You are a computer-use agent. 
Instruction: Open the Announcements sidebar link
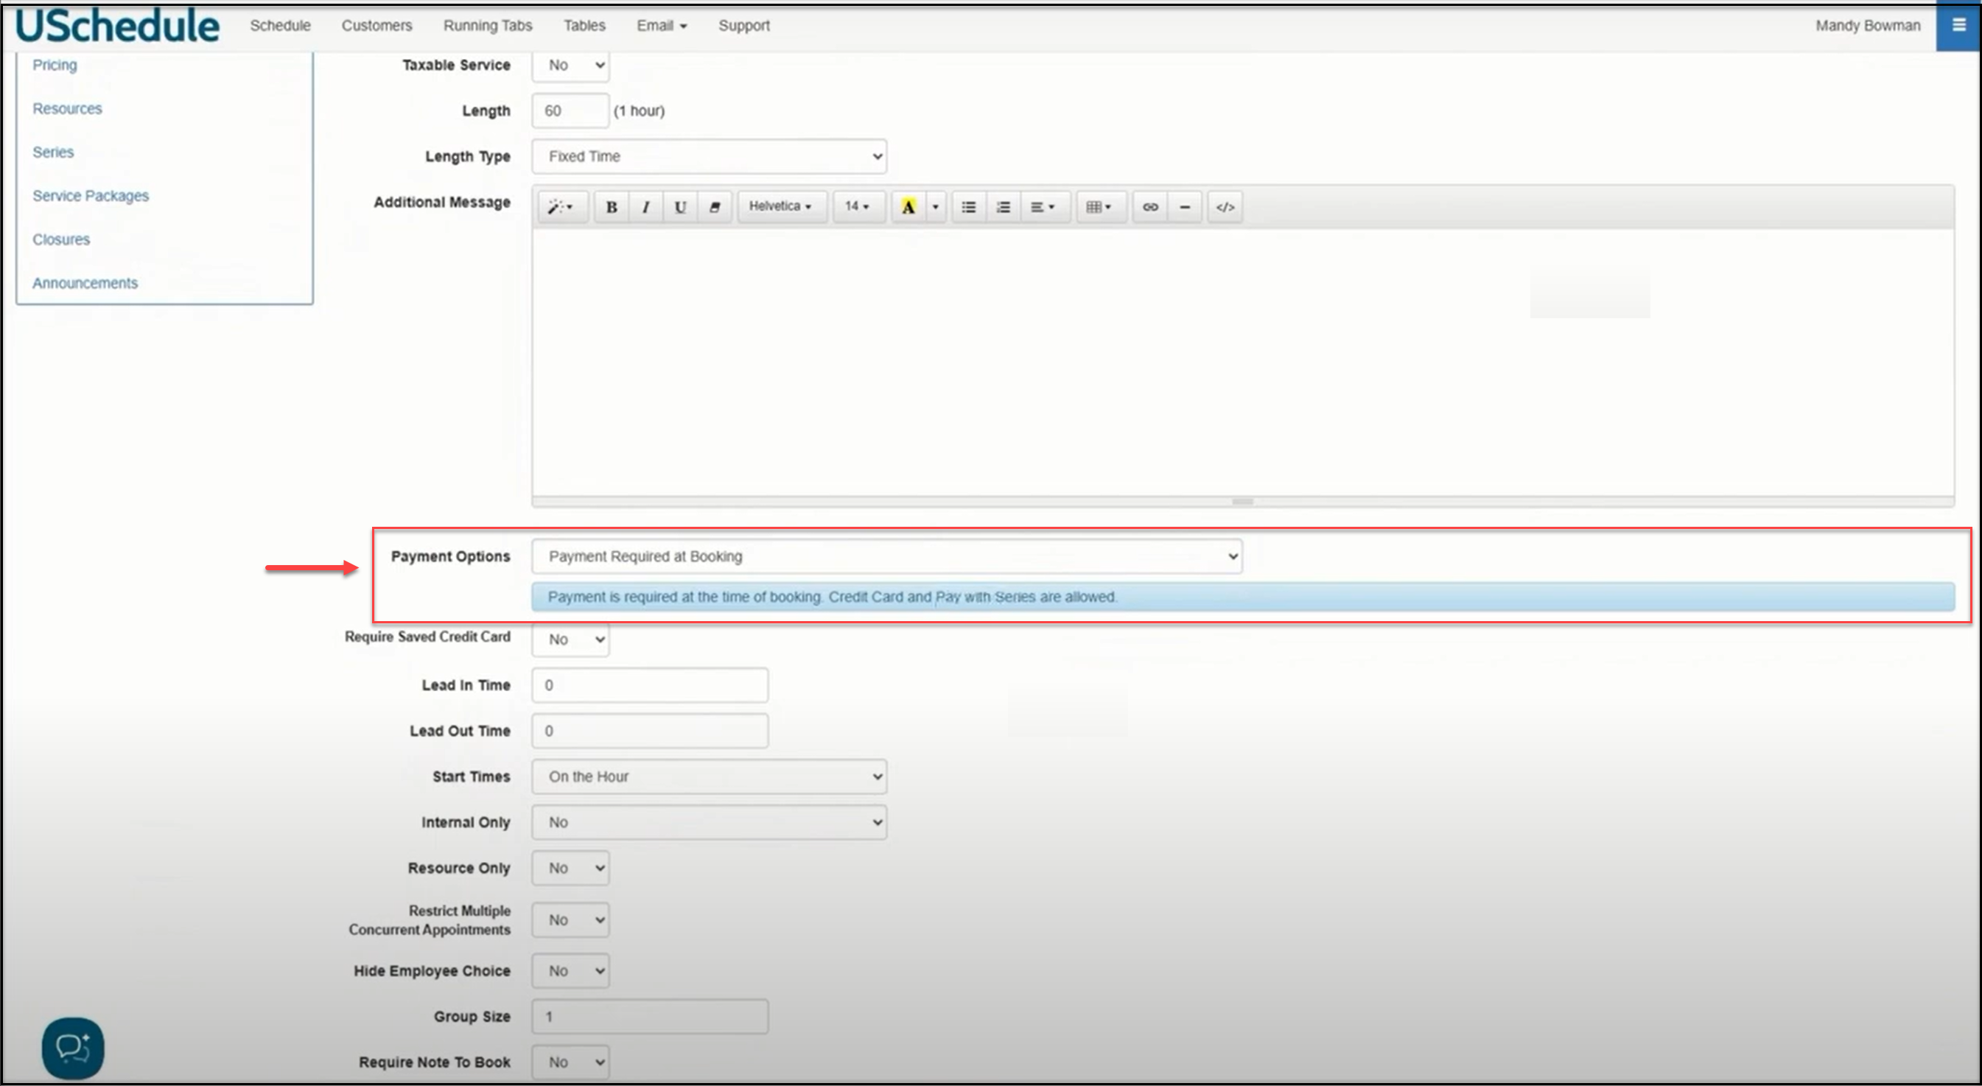(85, 283)
